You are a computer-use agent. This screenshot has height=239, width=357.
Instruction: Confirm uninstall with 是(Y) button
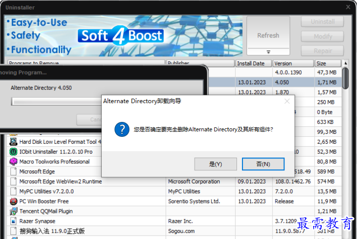pos(215,164)
